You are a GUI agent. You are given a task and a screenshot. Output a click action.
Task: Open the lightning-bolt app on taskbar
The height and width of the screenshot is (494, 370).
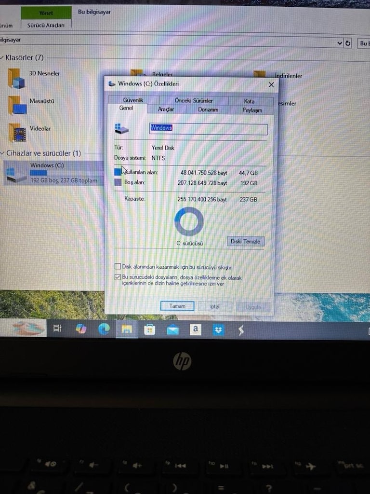tap(241, 330)
